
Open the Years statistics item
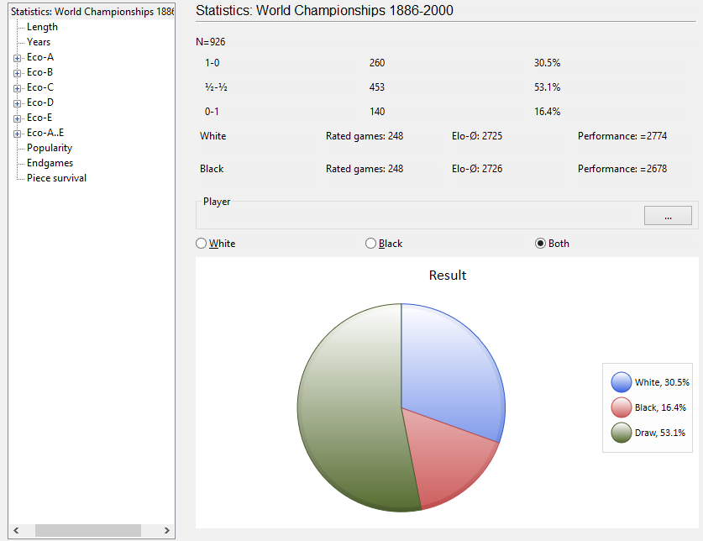point(39,42)
